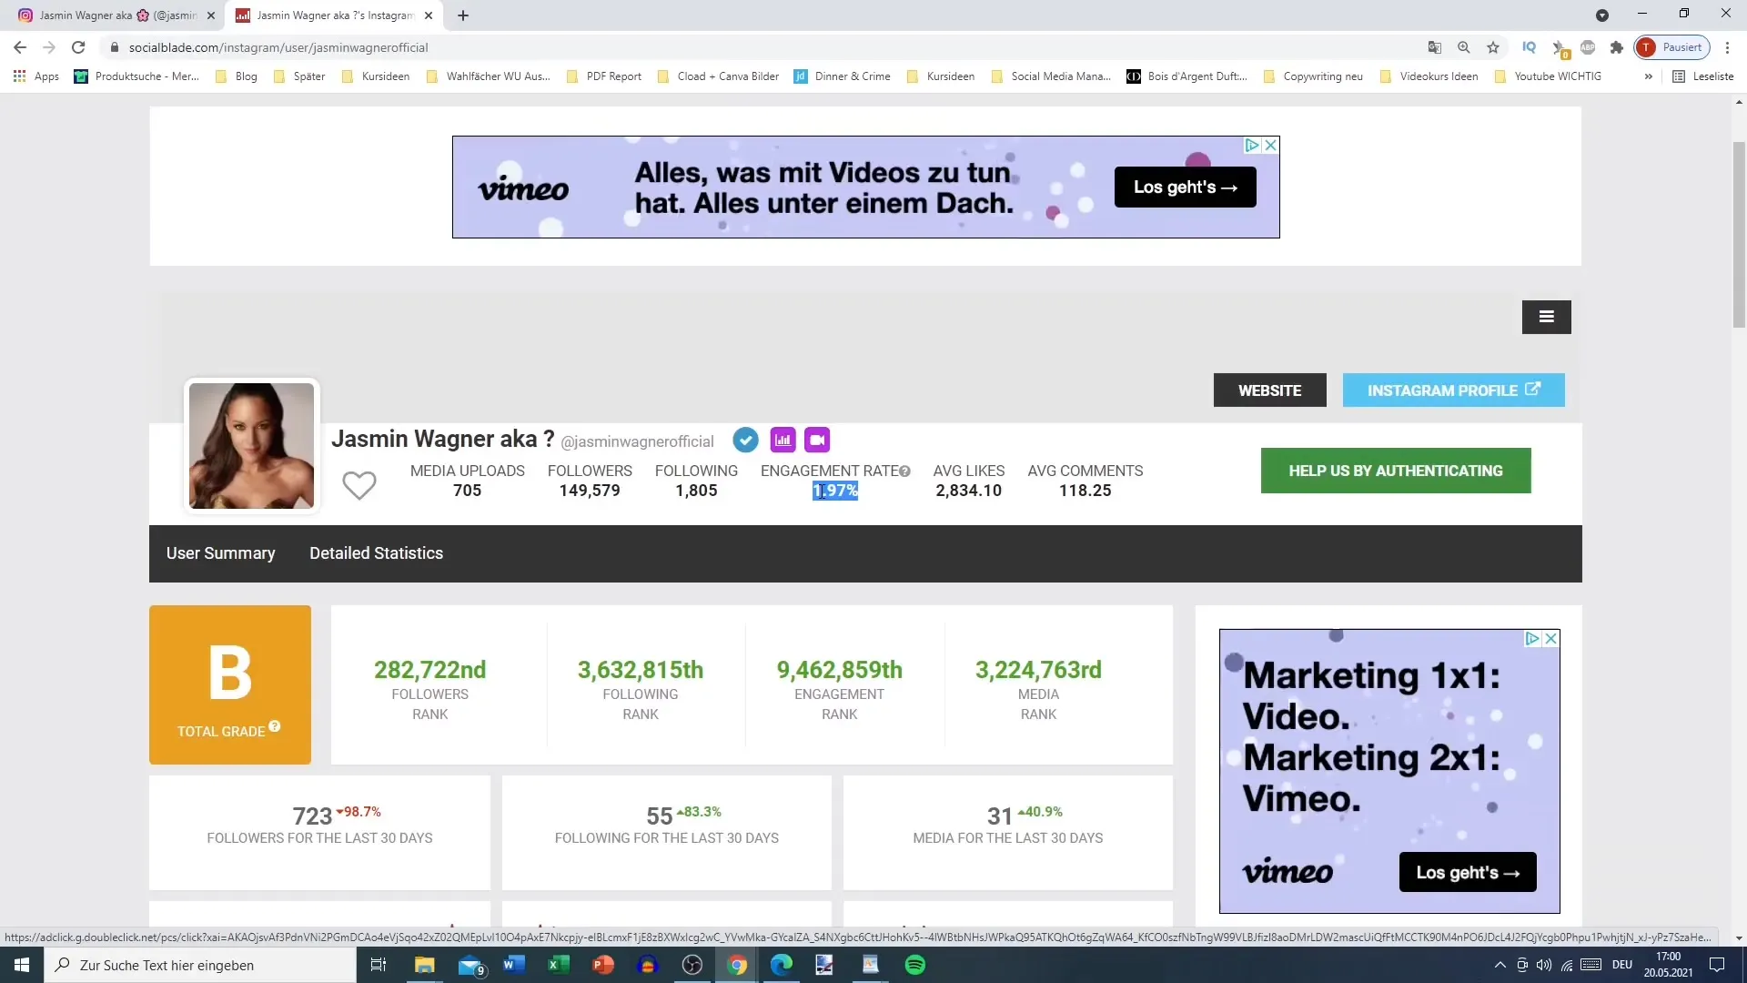Switch to the Instagram Jasmin Wagner tab

click(117, 15)
